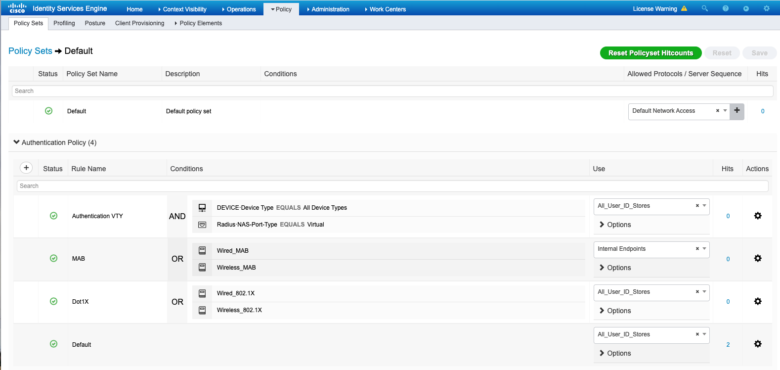Viewport: 780px width, 370px height.
Task: Open identity store dropdown for Dot1X
Action: 704,292
